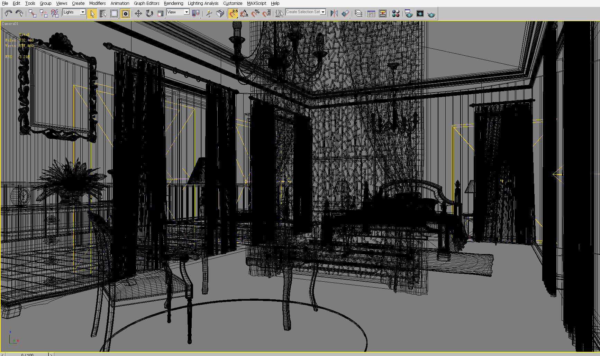600x356 pixels.
Task: Open the Create menu
Action: point(78,3)
